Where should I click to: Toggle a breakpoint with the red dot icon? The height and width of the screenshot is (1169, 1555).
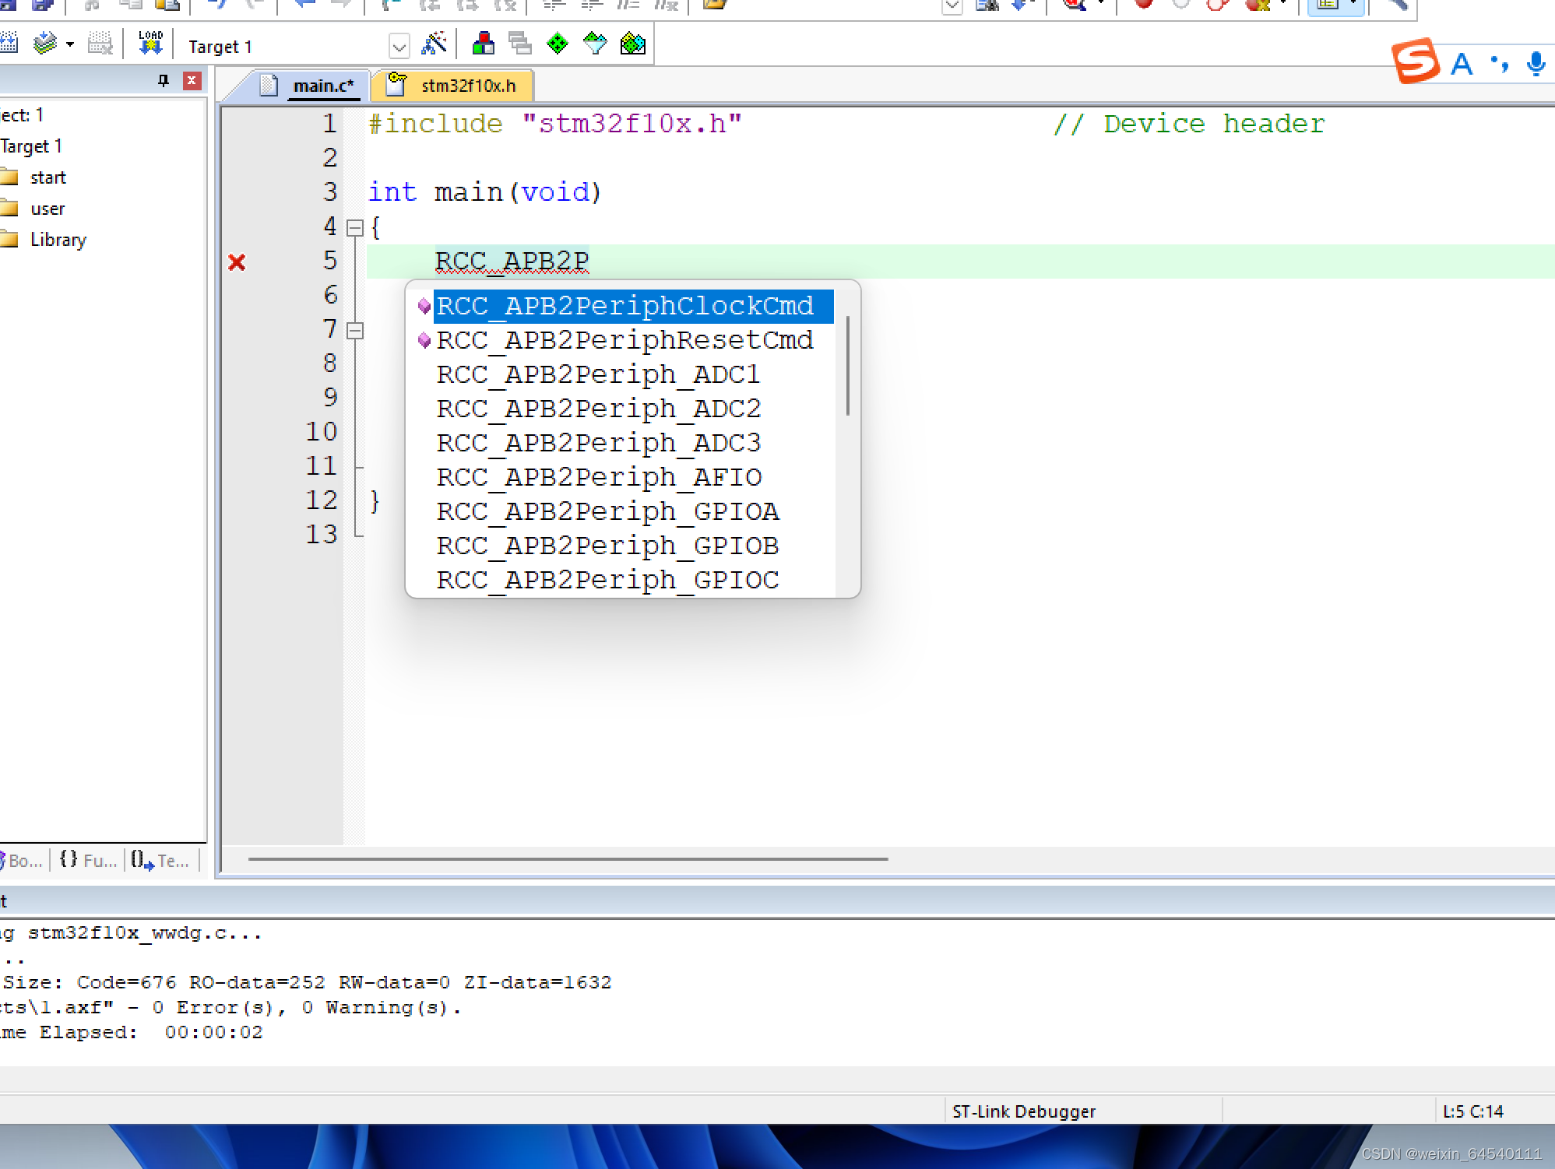click(1143, 5)
